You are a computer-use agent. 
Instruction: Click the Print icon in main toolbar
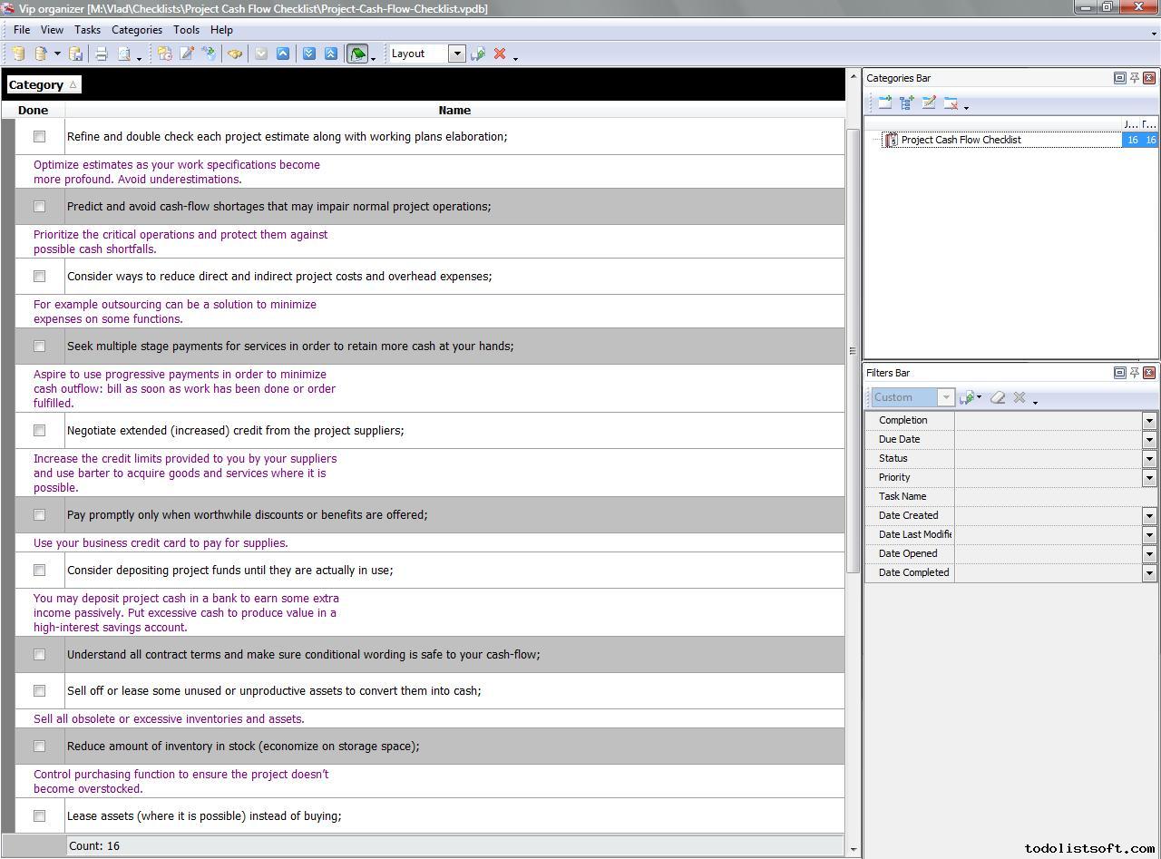point(102,54)
